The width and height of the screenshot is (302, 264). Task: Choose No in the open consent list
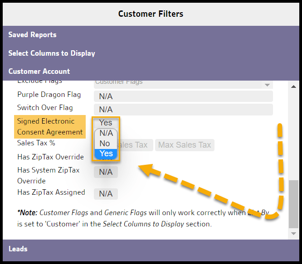tap(105, 144)
